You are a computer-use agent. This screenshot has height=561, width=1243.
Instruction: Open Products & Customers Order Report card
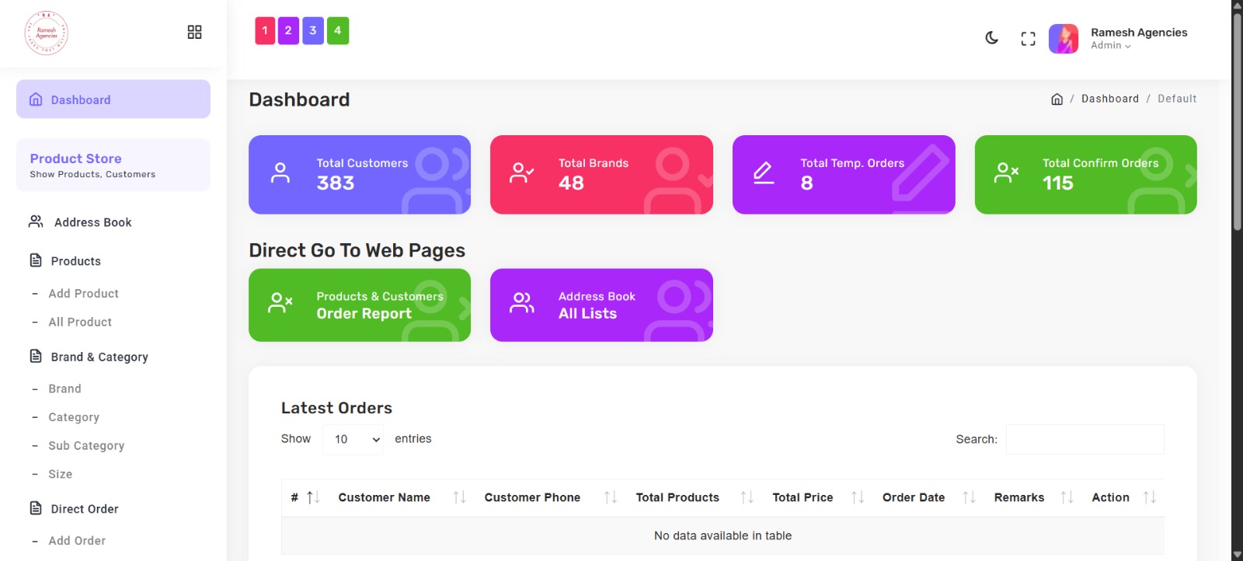359,305
